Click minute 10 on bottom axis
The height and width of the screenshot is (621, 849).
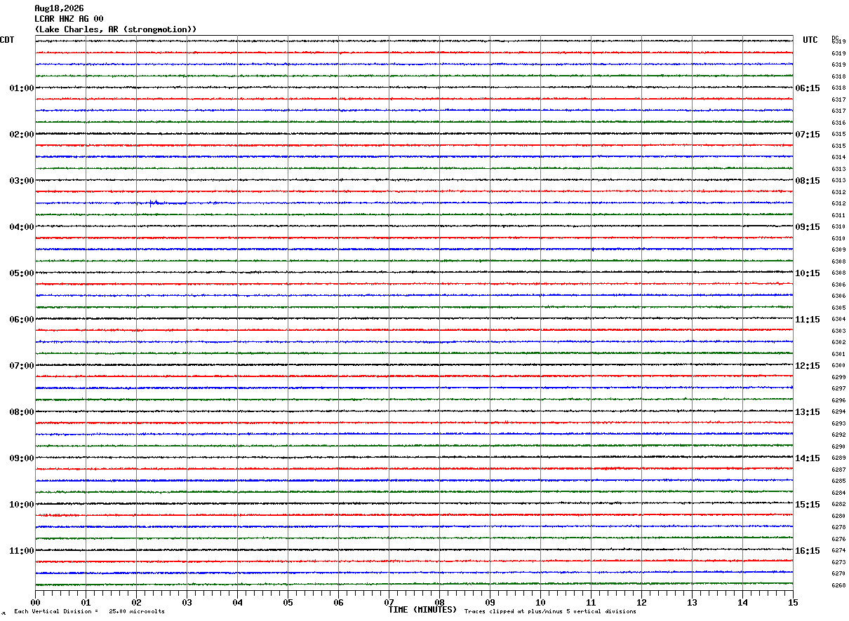pos(540,602)
